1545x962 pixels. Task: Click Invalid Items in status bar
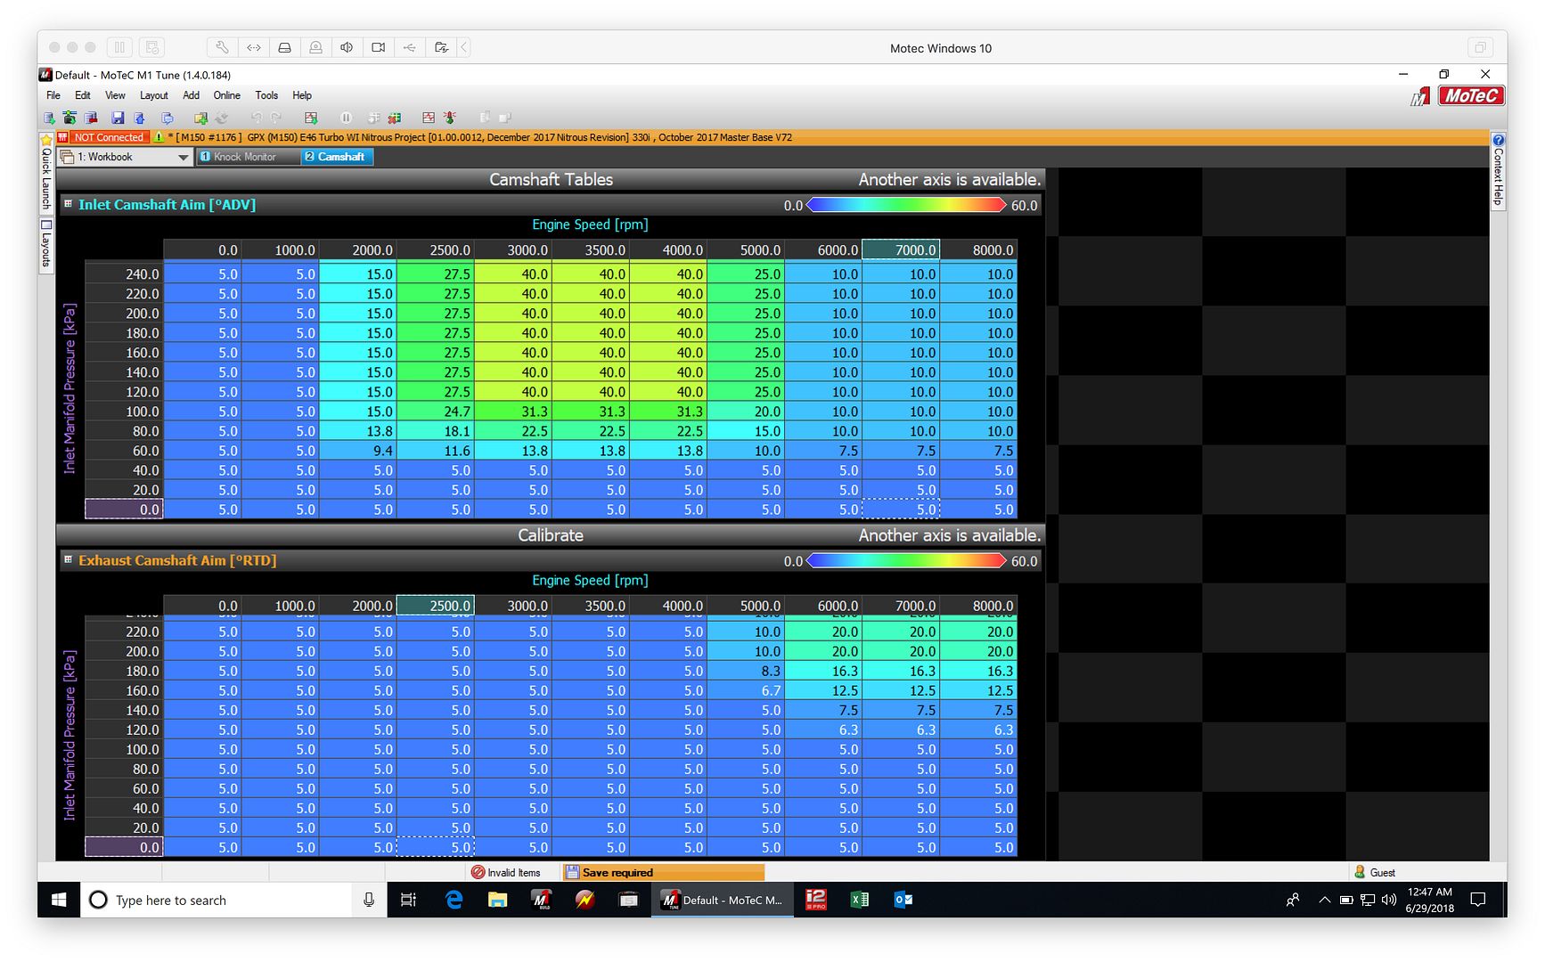(506, 872)
